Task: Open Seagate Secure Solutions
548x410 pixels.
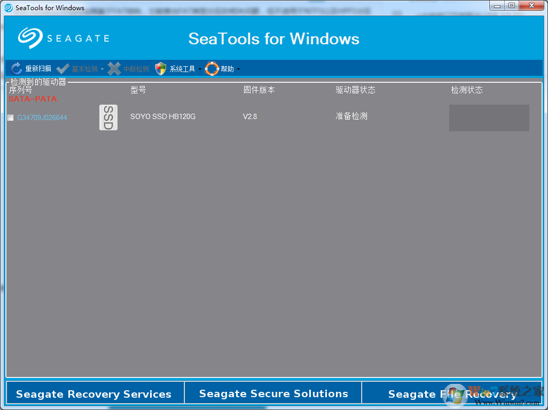Action: tap(273, 393)
